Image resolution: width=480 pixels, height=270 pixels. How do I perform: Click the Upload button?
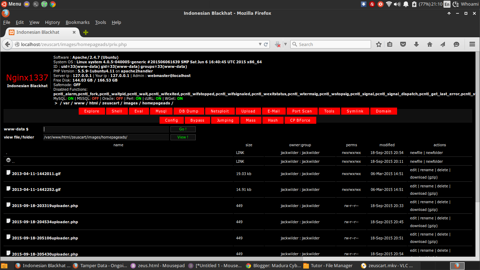click(248, 111)
